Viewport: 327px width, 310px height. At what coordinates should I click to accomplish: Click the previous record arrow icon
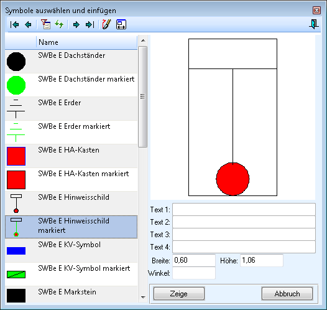pyautogui.click(x=28, y=25)
